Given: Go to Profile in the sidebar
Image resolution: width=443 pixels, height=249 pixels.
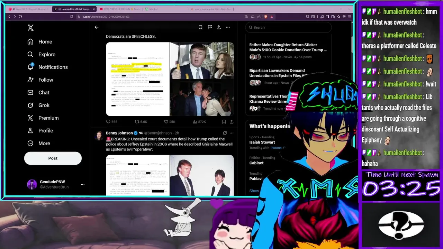Looking at the screenshot, I should [41, 131].
